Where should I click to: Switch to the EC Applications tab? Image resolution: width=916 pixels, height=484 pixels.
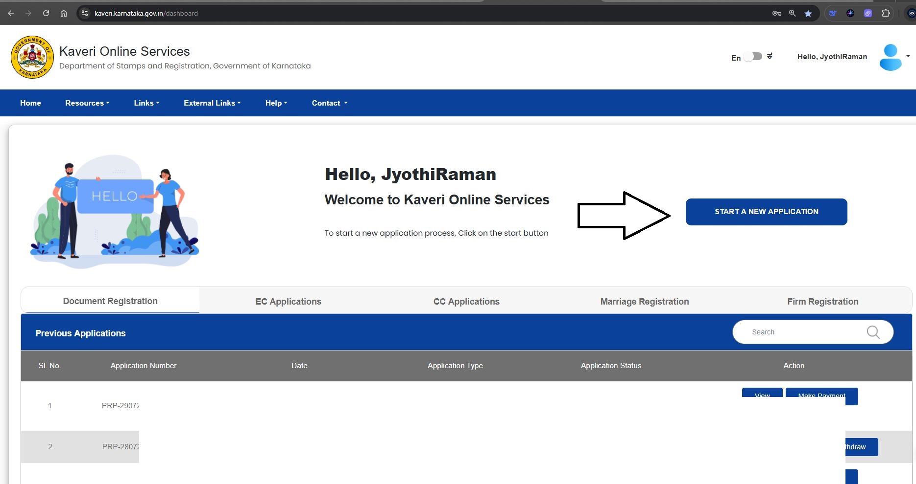pos(288,302)
